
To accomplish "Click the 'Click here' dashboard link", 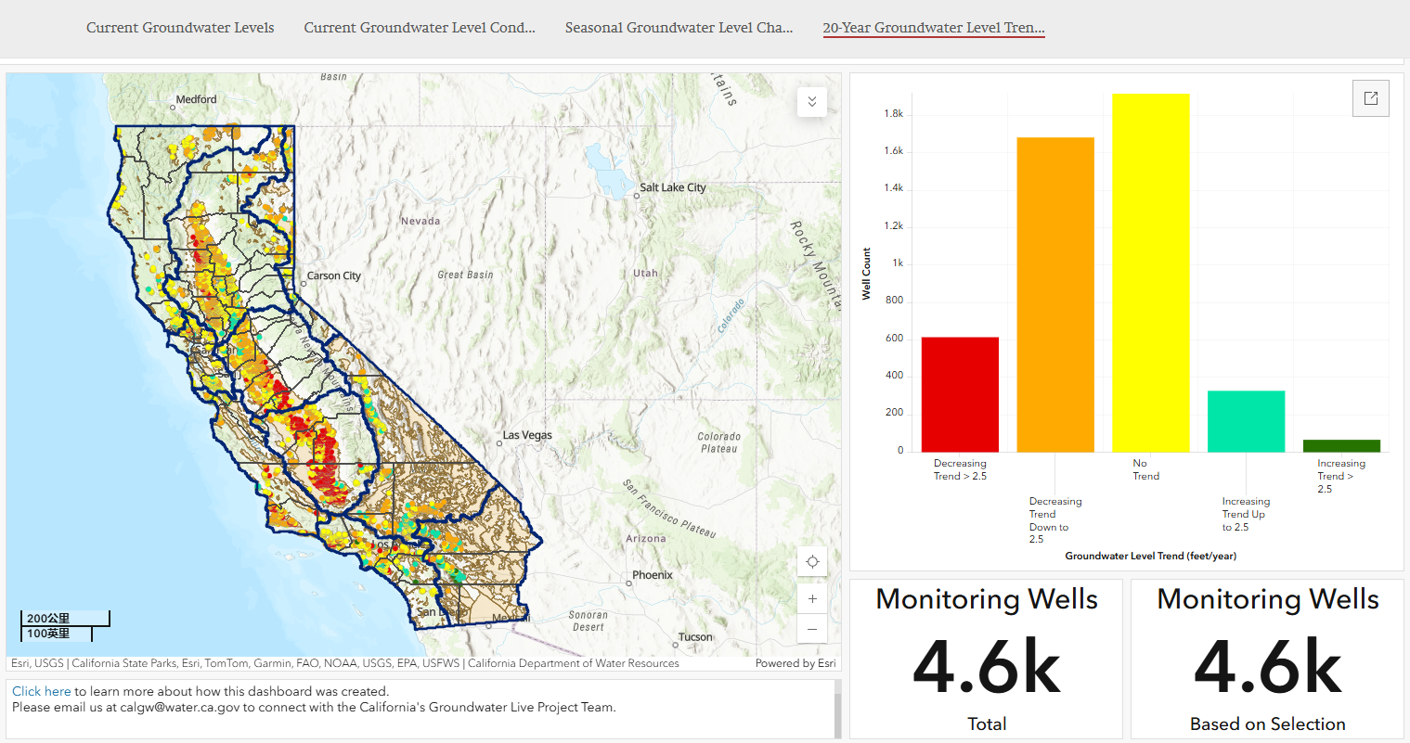I will 41,691.
